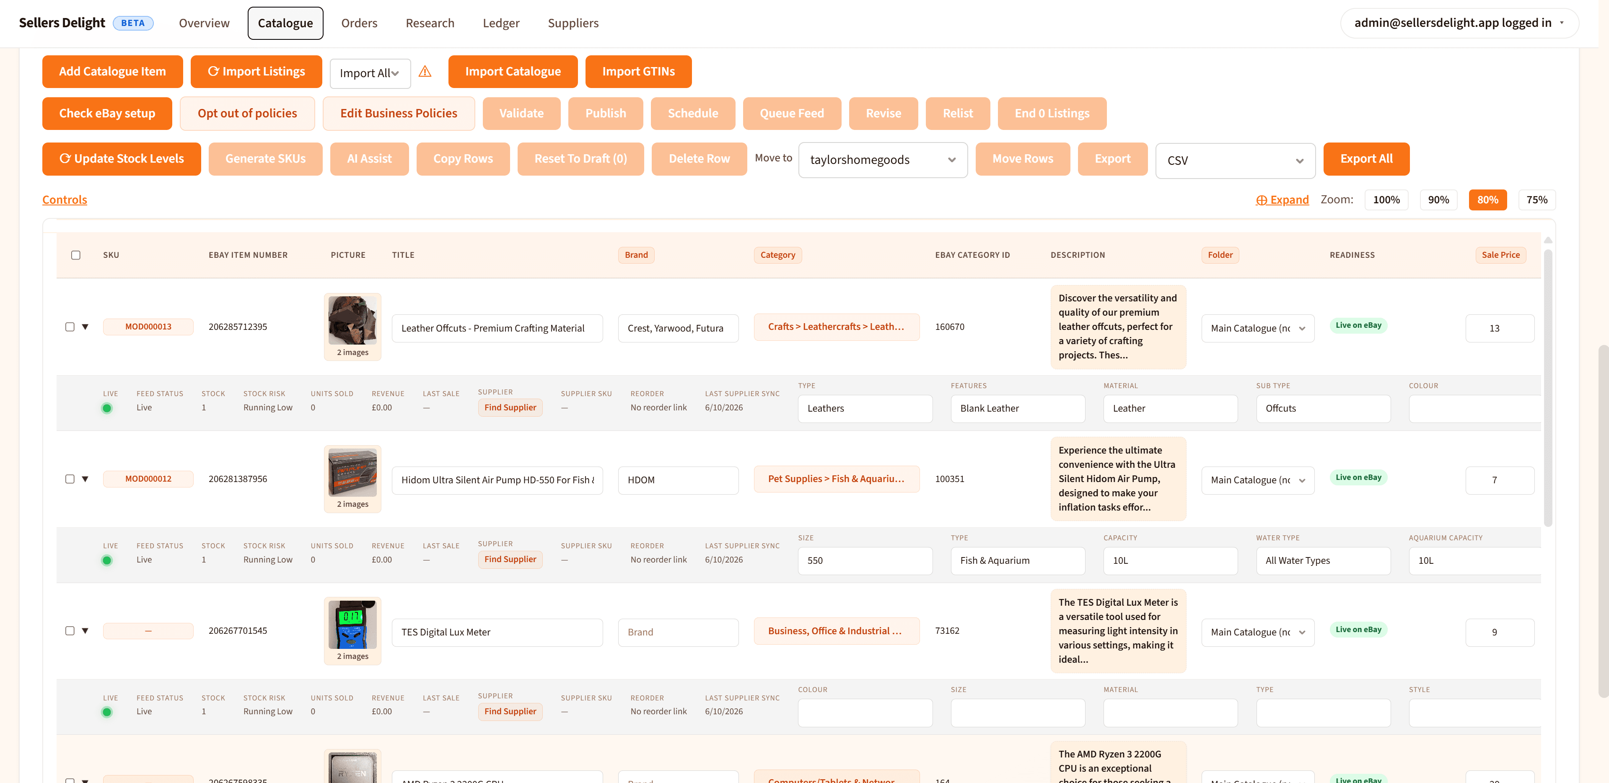Click the warning triangle icon beside Import All
The width and height of the screenshot is (1609, 783).
click(x=425, y=71)
